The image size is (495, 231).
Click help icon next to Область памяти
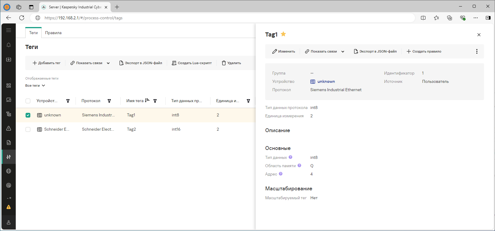(299, 166)
